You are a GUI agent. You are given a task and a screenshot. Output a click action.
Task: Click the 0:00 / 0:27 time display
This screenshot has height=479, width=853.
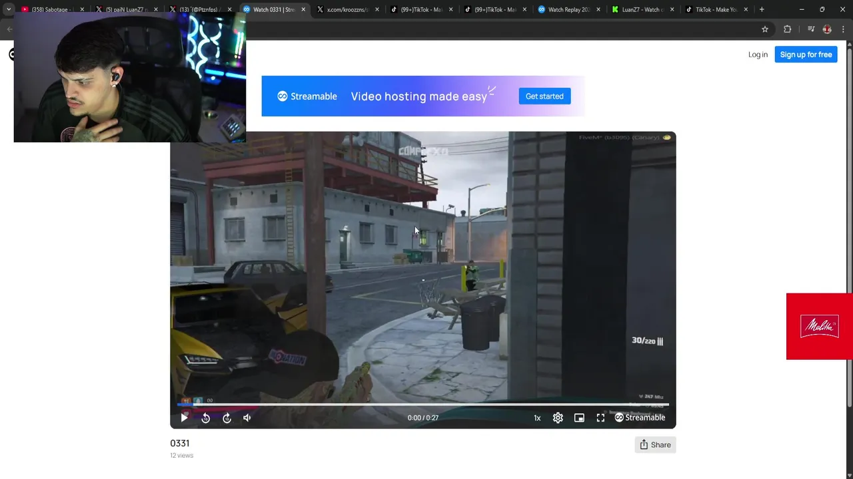point(423,418)
